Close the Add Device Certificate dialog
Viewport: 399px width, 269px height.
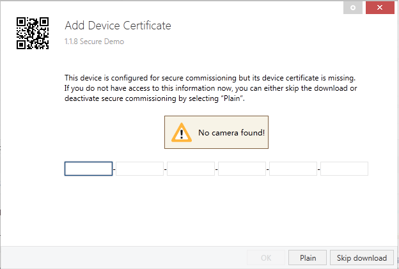[x=380, y=8]
